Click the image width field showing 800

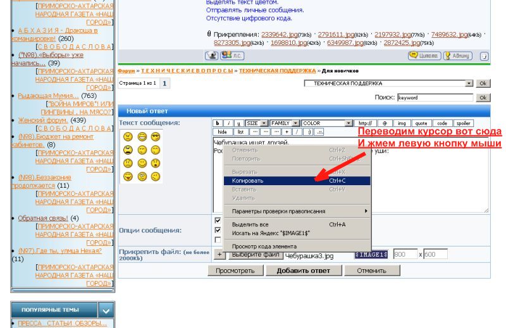point(405,255)
